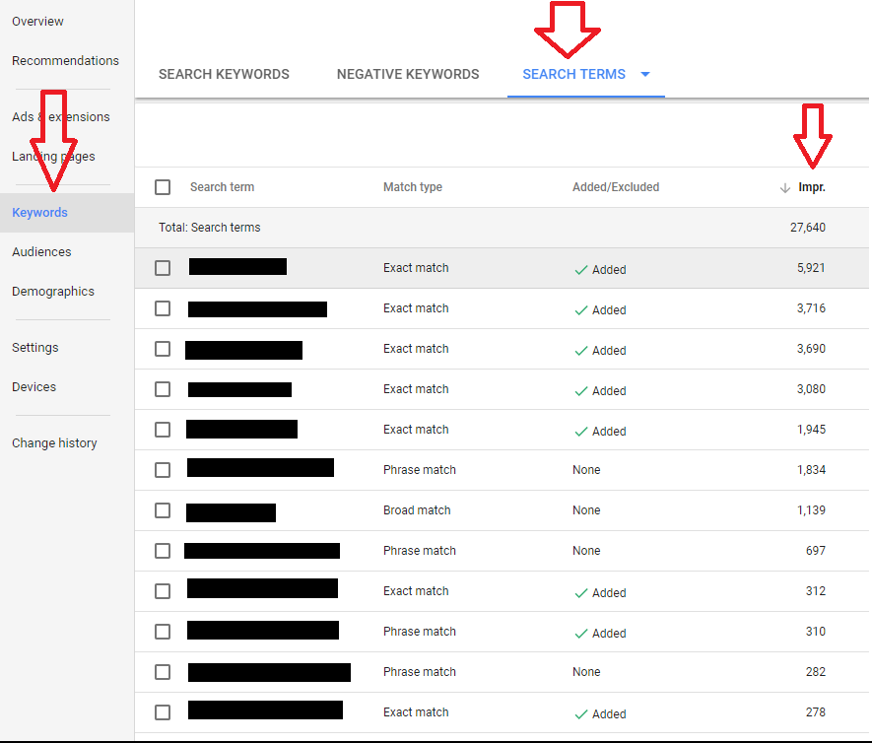The height and width of the screenshot is (743, 872).
Task: Toggle the select-all checkbox in table header
Action: (163, 187)
